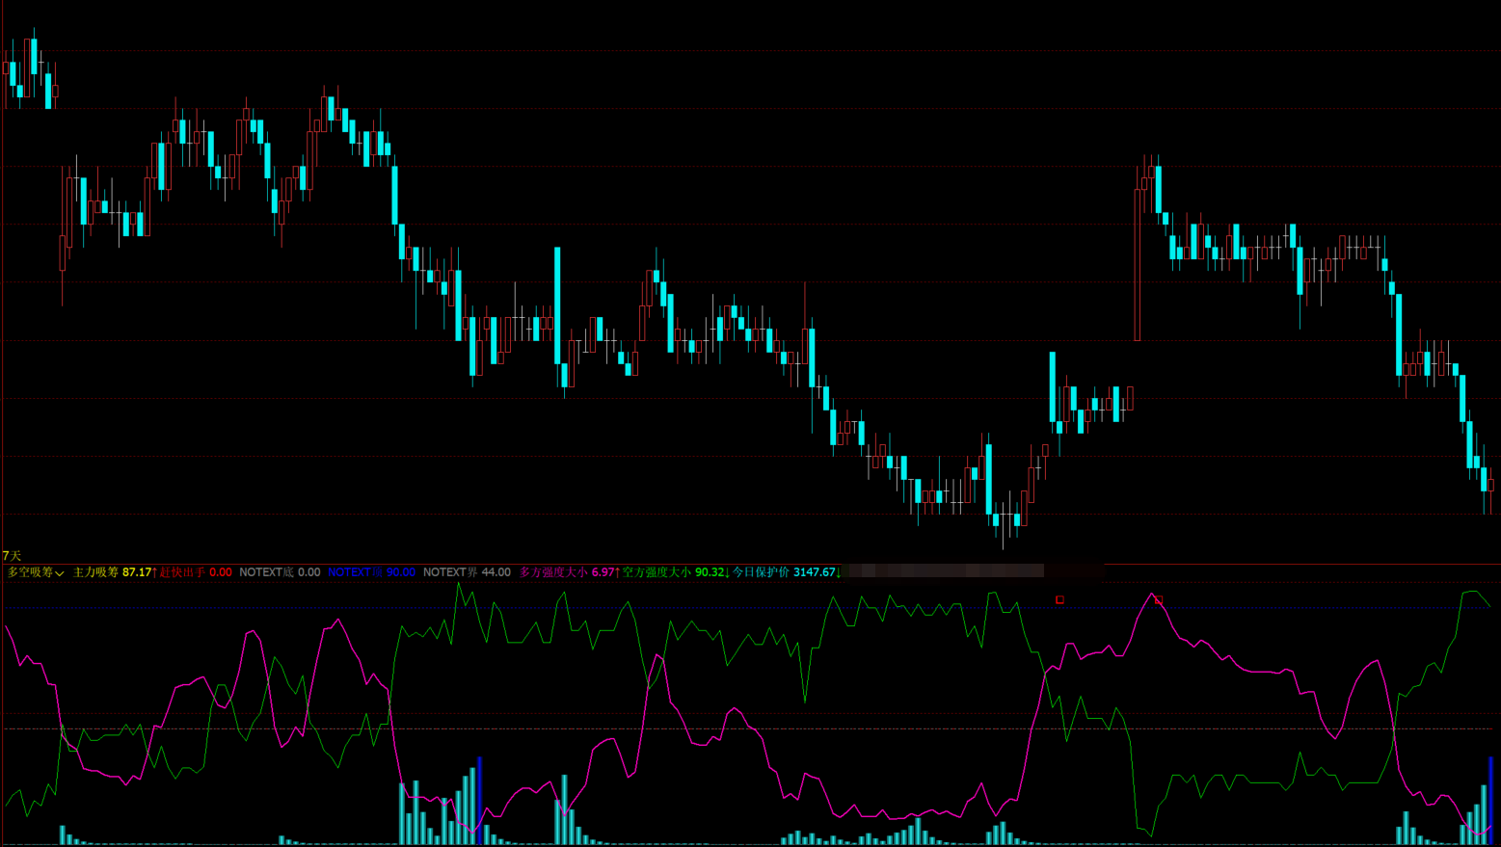Click the tall red hollow gap-up candlestick

pyautogui.click(x=1138, y=260)
